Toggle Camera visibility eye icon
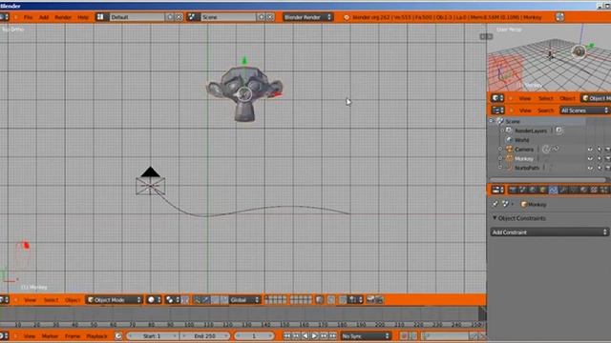611x343 pixels. click(590, 150)
